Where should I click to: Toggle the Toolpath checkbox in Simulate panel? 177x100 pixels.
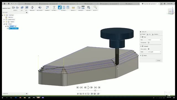(x=143, y=46)
